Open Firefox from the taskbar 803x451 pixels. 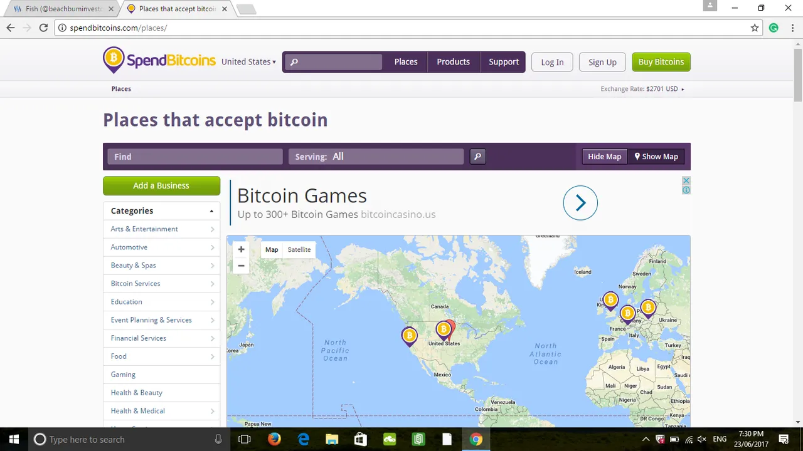[274, 439]
